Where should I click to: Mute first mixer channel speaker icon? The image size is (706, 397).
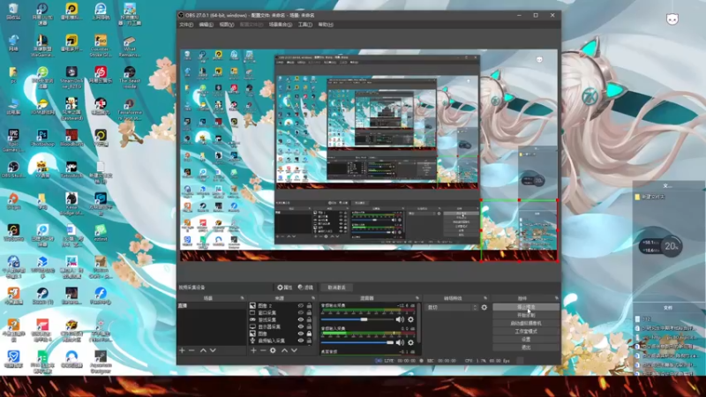pyautogui.click(x=400, y=319)
